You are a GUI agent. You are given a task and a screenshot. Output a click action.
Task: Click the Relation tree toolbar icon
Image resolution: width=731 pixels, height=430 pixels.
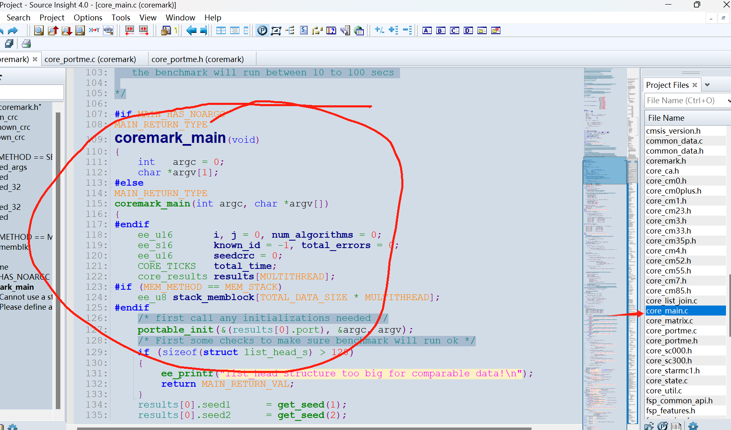[290, 30]
